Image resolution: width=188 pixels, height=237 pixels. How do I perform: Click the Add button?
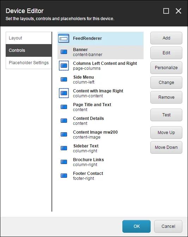166,38
